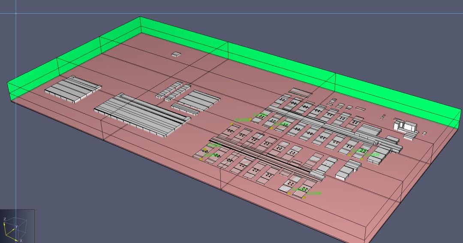Image resolution: width=463 pixels, height=243 pixels.
Task: Pick the warehouse block at far left
Action: coord(72,89)
